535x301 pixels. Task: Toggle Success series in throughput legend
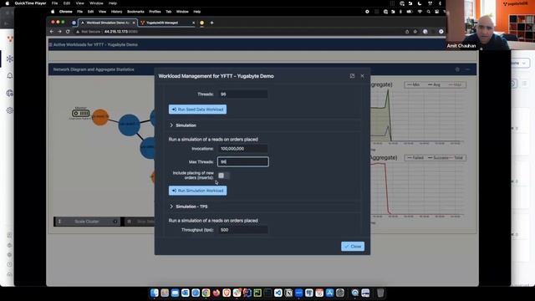(438, 158)
